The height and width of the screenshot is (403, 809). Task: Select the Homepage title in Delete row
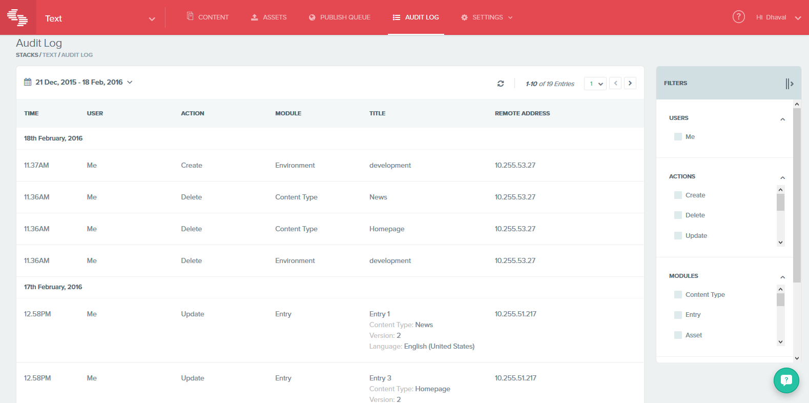coord(387,229)
